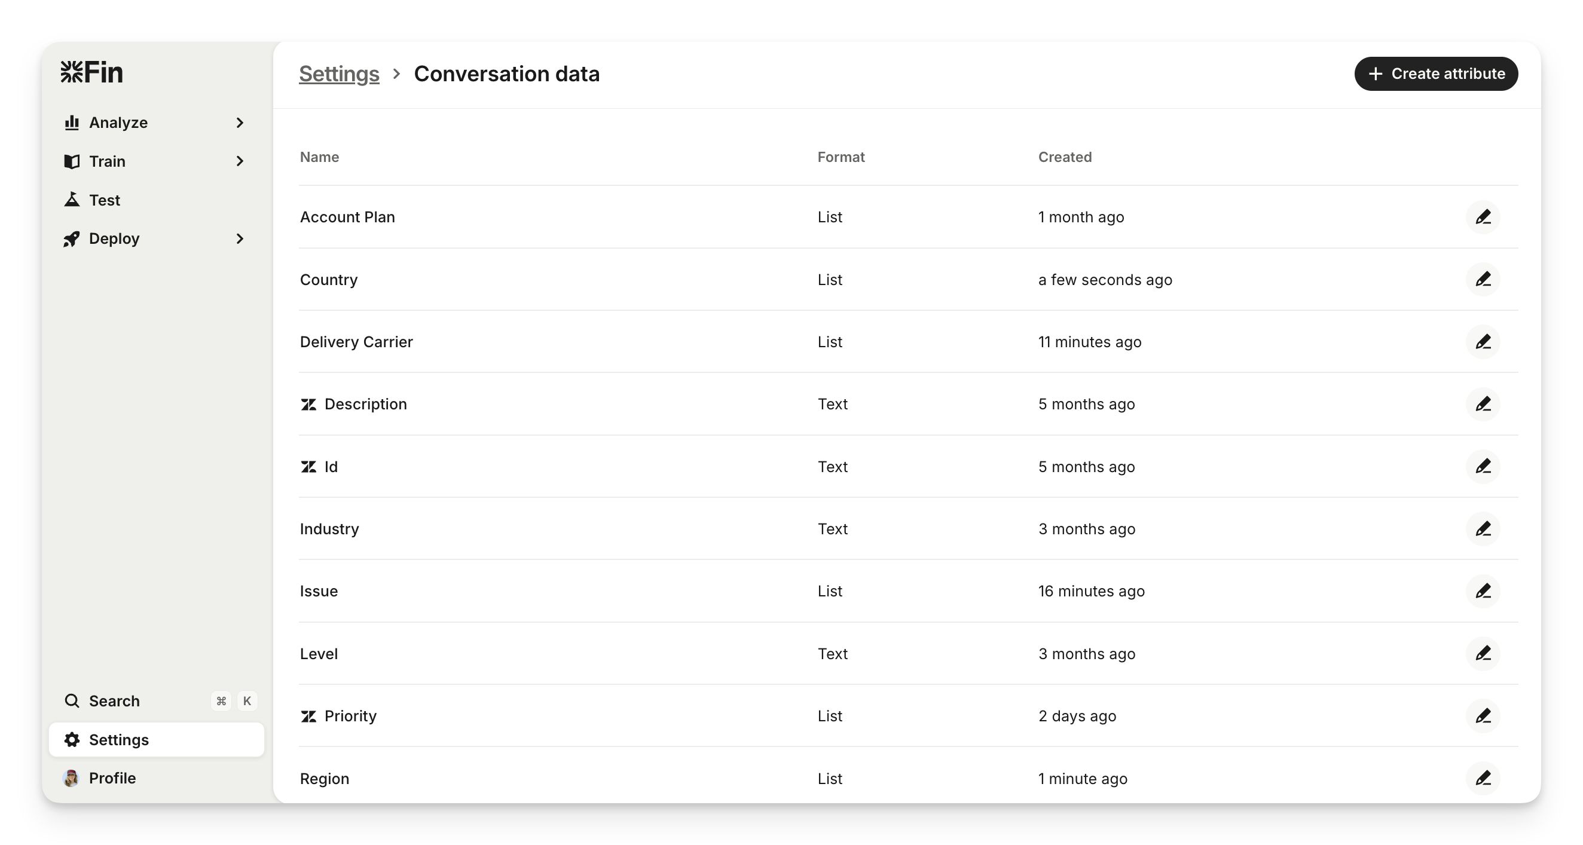Open the Test page in sidebar

pyautogui.click(x=105, y=200)
